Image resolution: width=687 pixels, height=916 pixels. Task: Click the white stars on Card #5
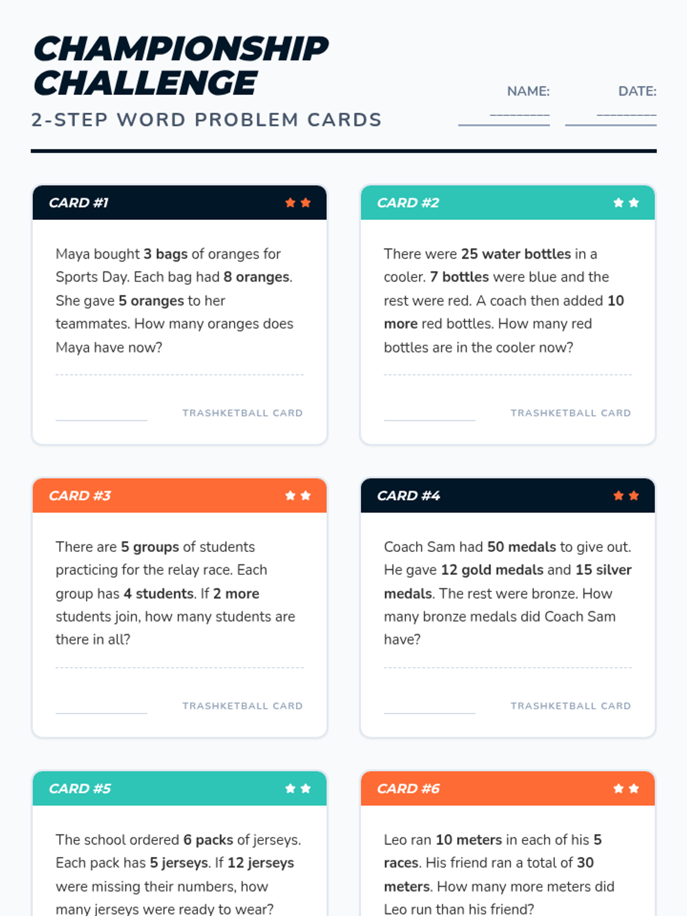point(298,789)
